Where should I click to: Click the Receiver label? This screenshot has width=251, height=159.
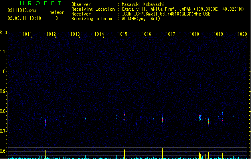(x=81, y=14)
